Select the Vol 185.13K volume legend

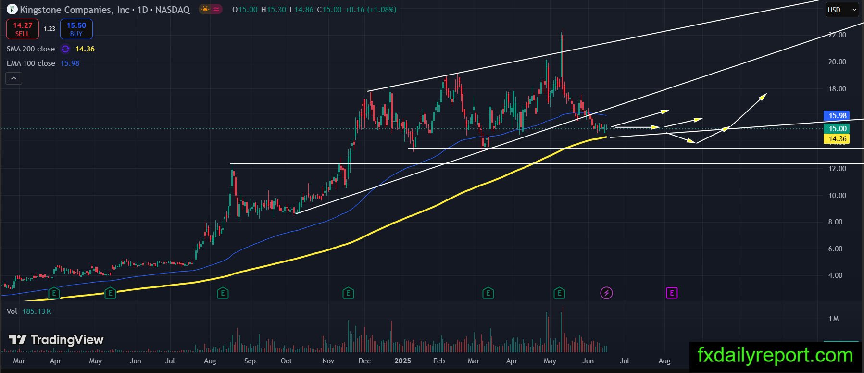[29, 311]
